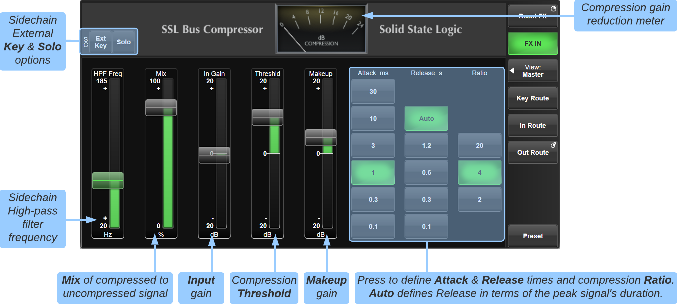
Task: Click the 'HPF Freq' slider label
Action: pos(108,74)
